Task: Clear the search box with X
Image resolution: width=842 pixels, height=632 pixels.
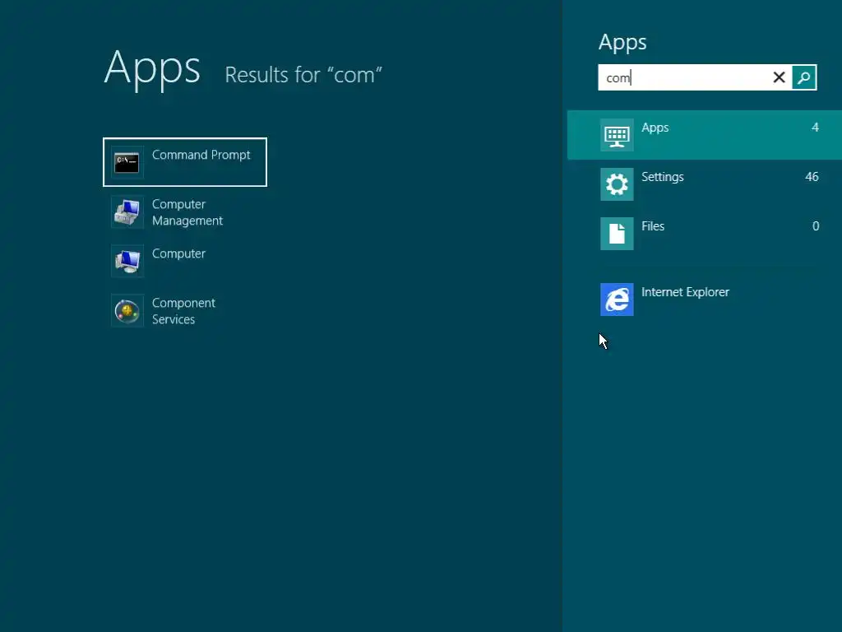Action: (779, 77)
